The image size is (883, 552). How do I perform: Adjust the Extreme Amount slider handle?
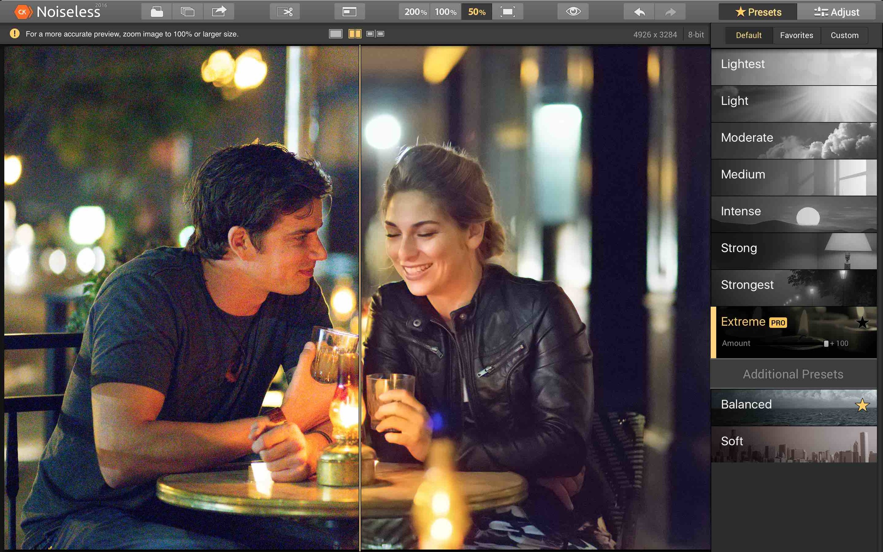[826, 344]
